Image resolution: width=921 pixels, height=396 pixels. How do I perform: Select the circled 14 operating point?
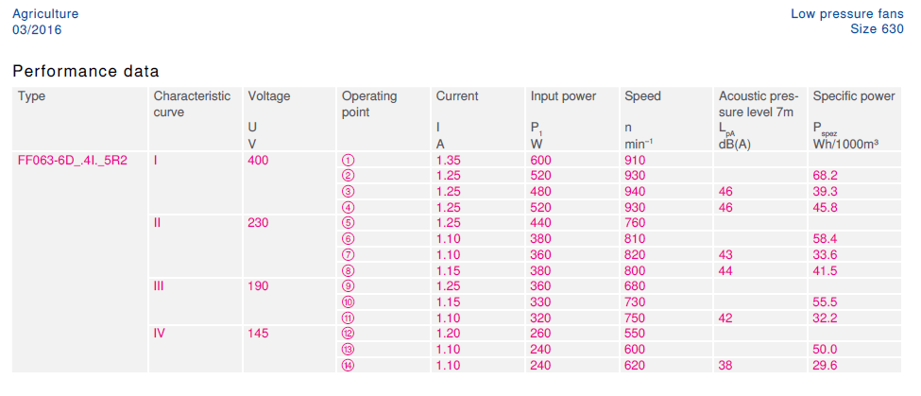tap(348, 366)
